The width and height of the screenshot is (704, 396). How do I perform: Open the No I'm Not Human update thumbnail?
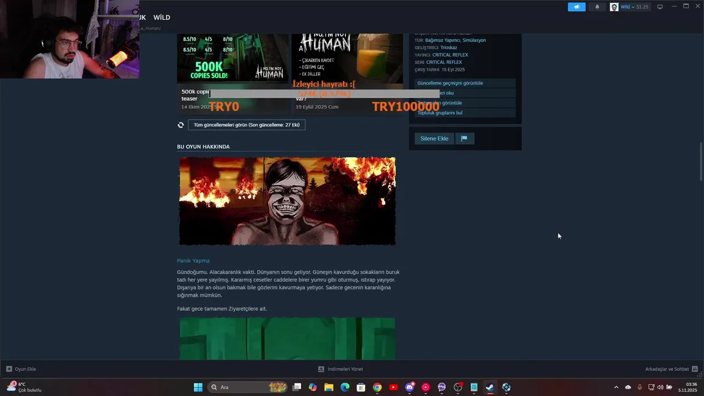[347, 58]
